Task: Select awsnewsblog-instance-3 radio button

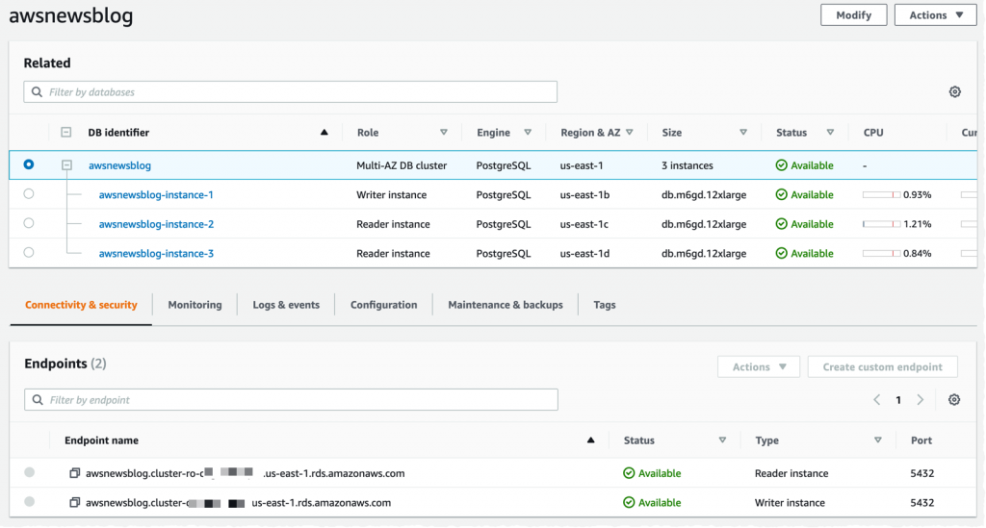Action: click(29, 253)
